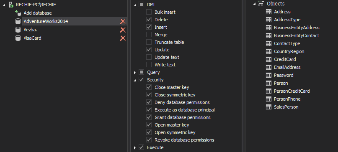Click the SalesPerson table icon
338x152 pixels.
pyautogui.click(x=268, y=107)
